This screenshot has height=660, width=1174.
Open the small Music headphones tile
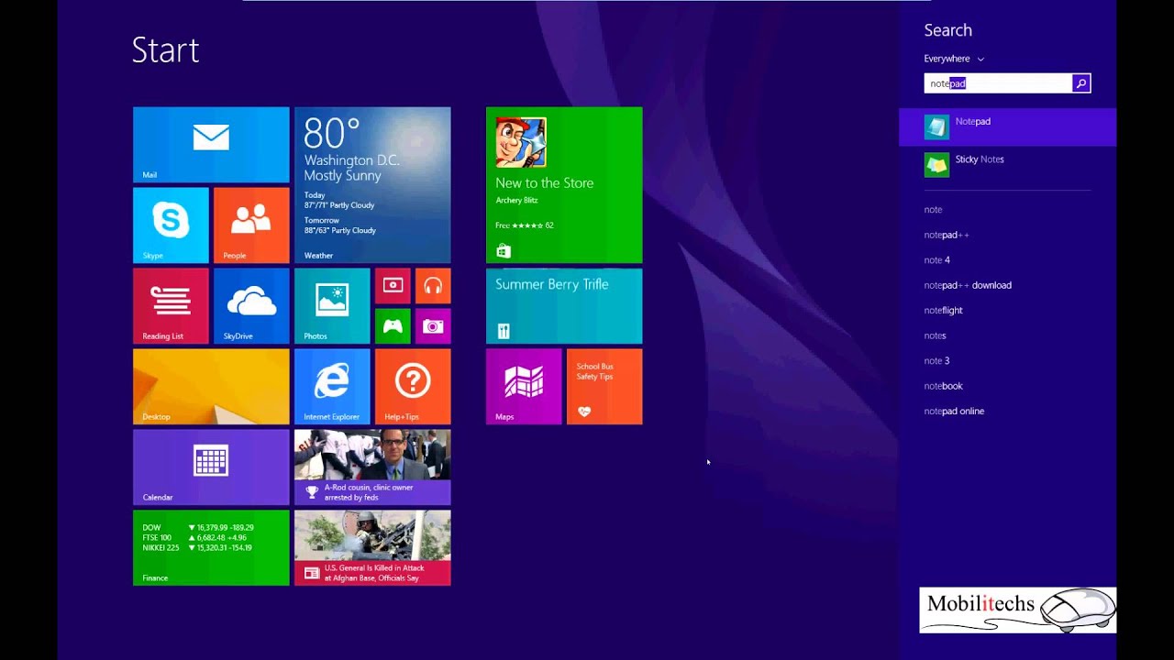point(433,286)
